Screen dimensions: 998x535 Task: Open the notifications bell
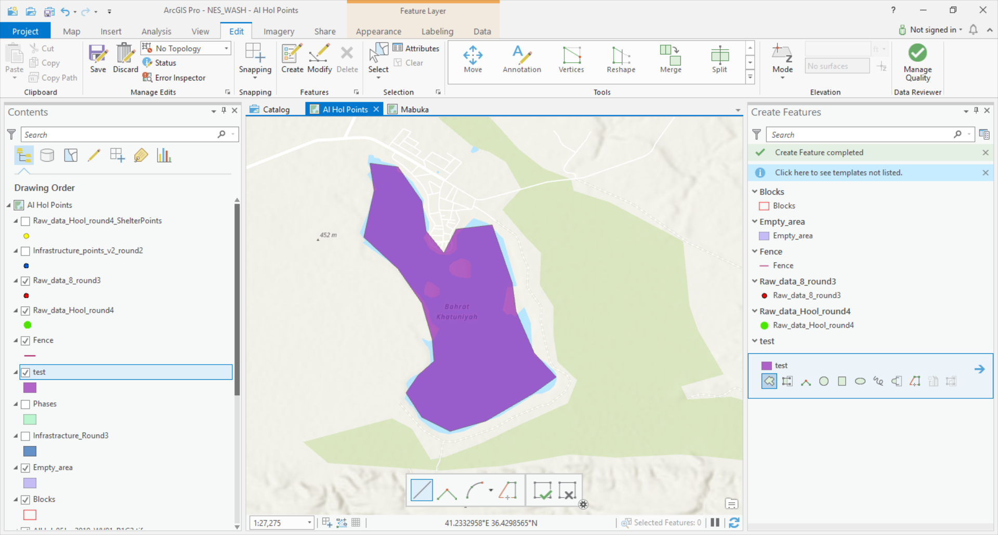tap(973, 30)
